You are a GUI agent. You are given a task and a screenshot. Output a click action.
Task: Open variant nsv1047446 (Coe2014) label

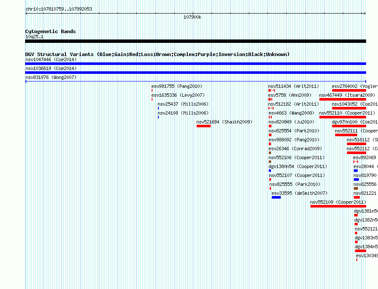pyautogui.click(x=51, y=59)
